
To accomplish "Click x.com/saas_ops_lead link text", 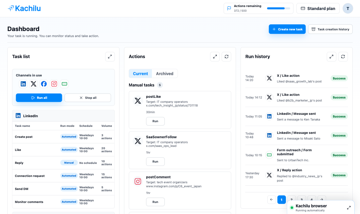I will (x=161, y=146).
